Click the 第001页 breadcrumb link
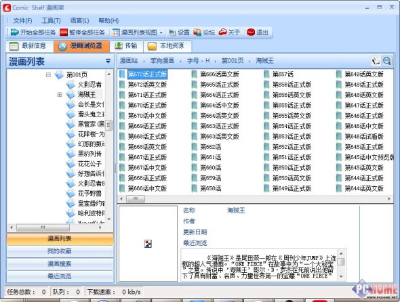 click(x=233, y=61)
